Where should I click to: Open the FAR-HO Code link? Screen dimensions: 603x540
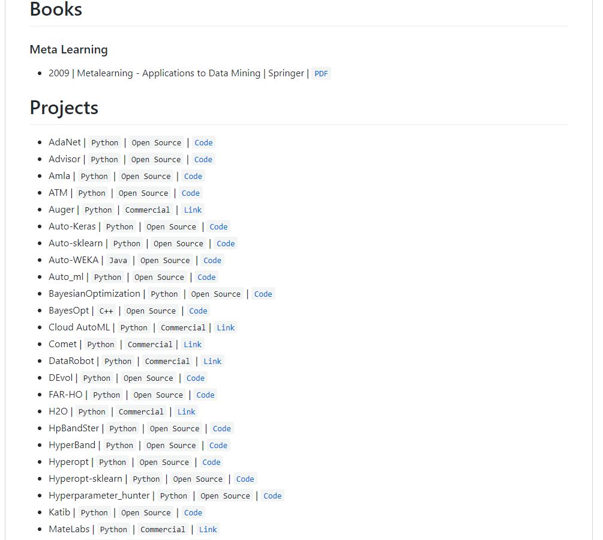point(205,395)
